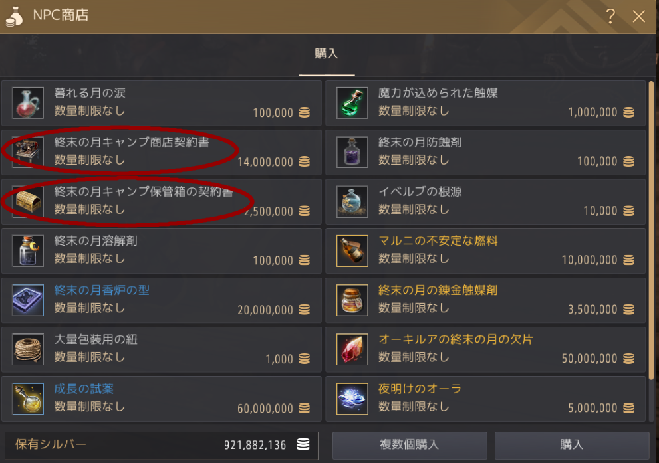
Task: Select the イベルブの根源 blue orb icon
Action: coord(352,201)
